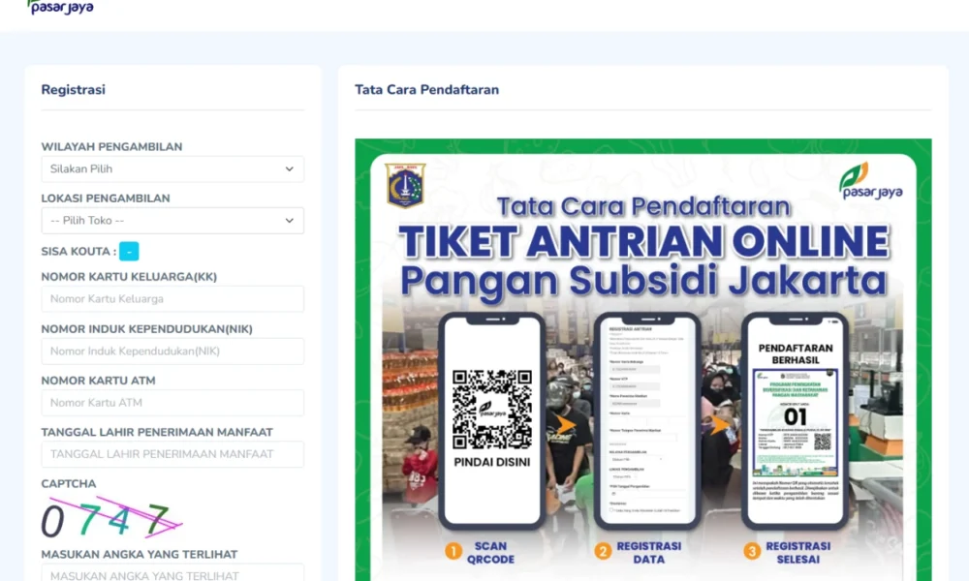Focus the Nomor Kartu Keluarga field

172,299
